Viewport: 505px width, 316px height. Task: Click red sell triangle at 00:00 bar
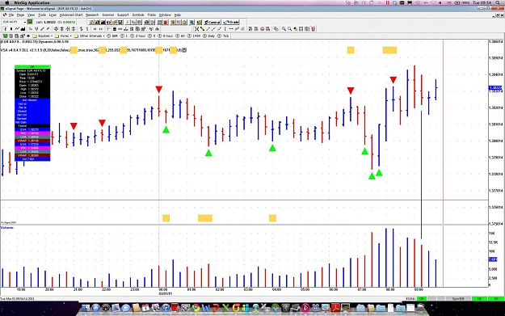click(159, 89)
